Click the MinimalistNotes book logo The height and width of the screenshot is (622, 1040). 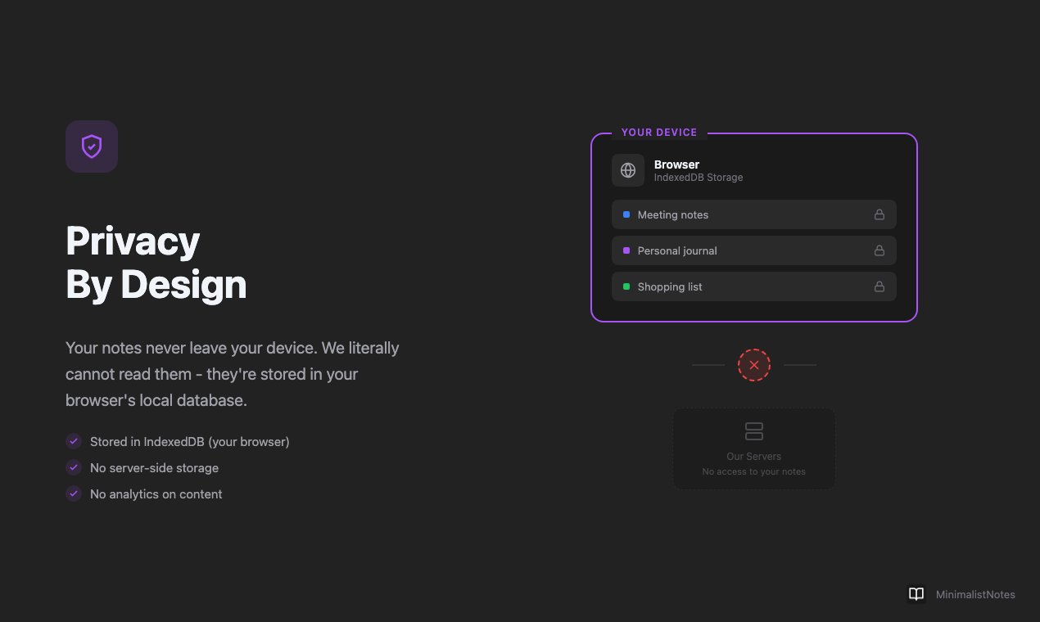(x=916, y=594)
